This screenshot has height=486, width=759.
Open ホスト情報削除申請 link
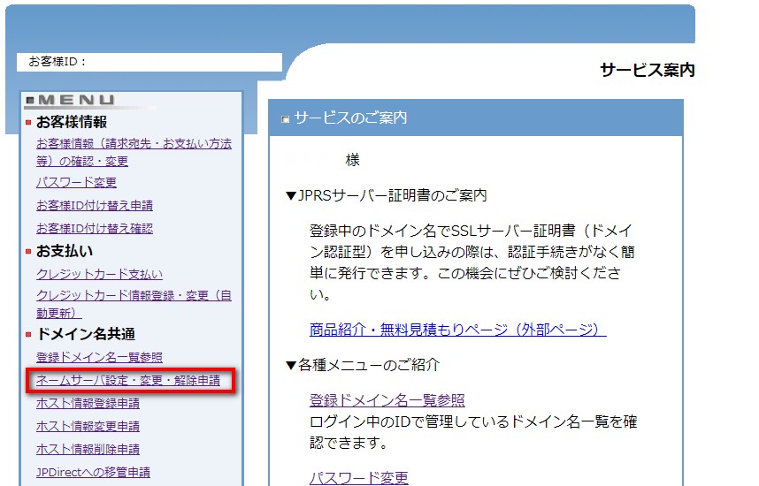pos(88,449)
